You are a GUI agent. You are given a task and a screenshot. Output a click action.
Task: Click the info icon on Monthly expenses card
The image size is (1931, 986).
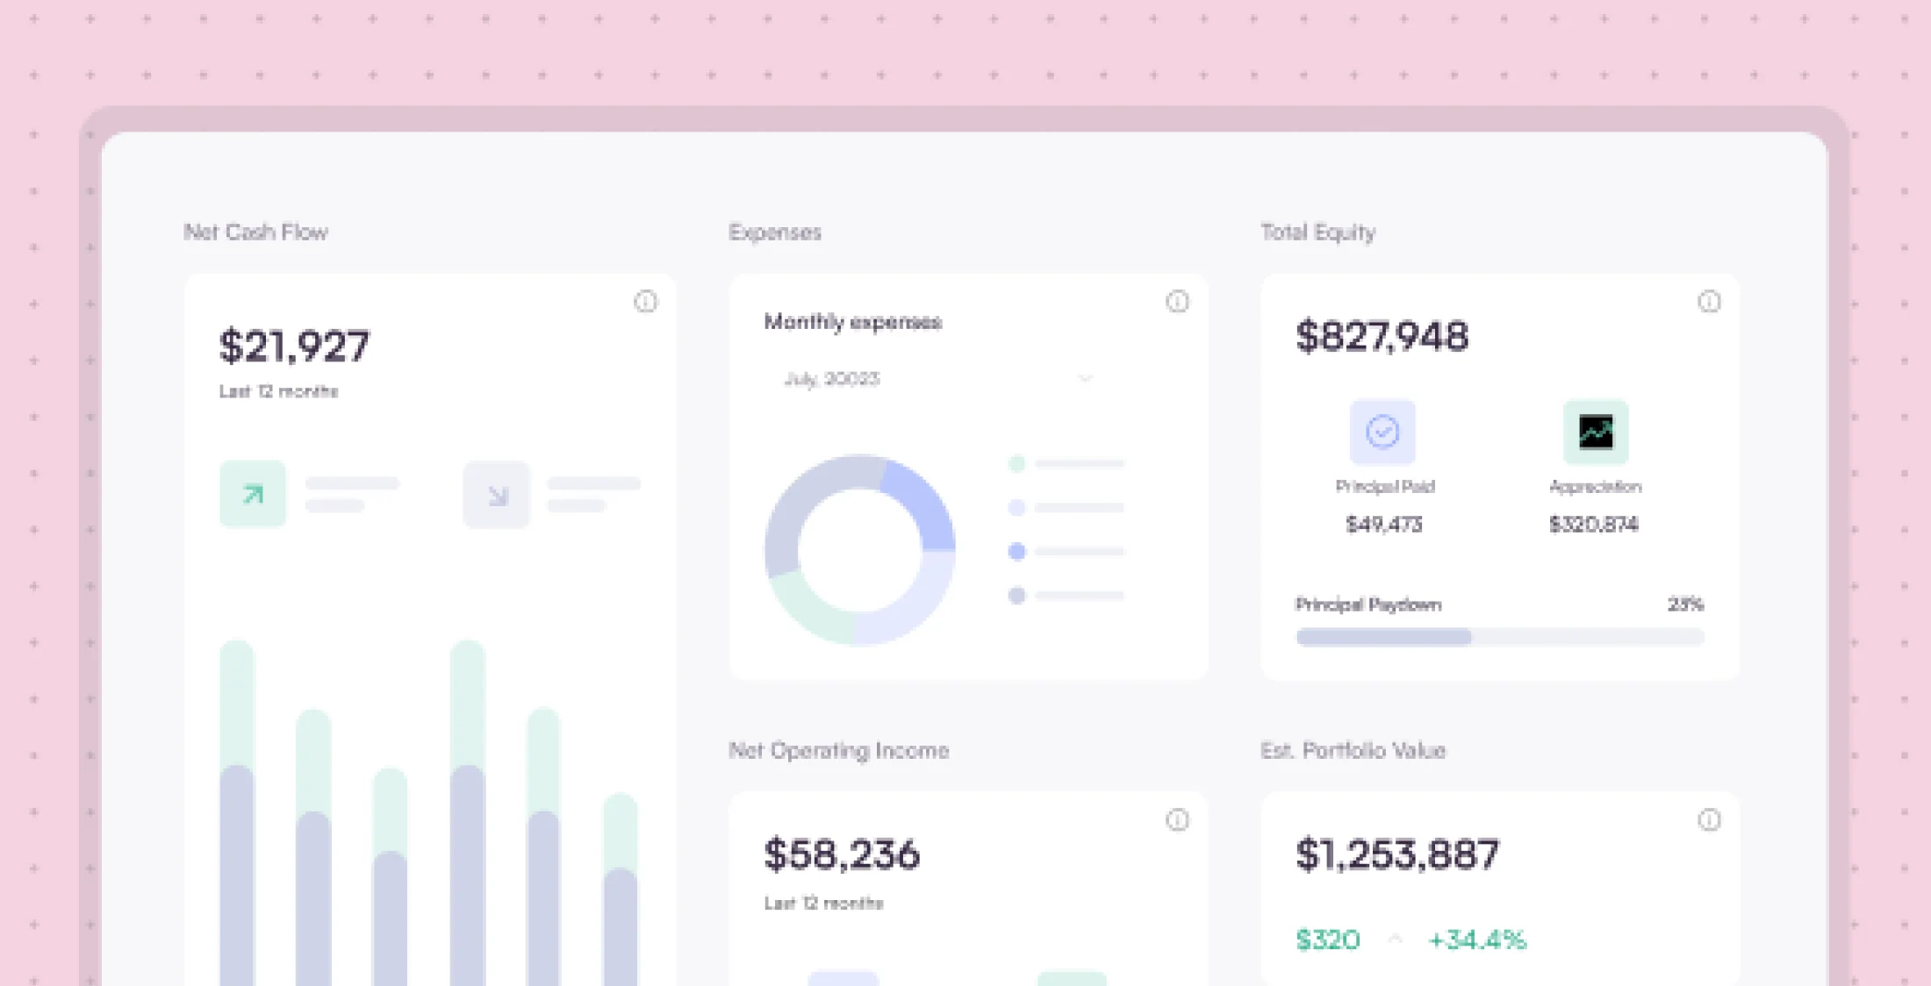[x=1177, y=302]
